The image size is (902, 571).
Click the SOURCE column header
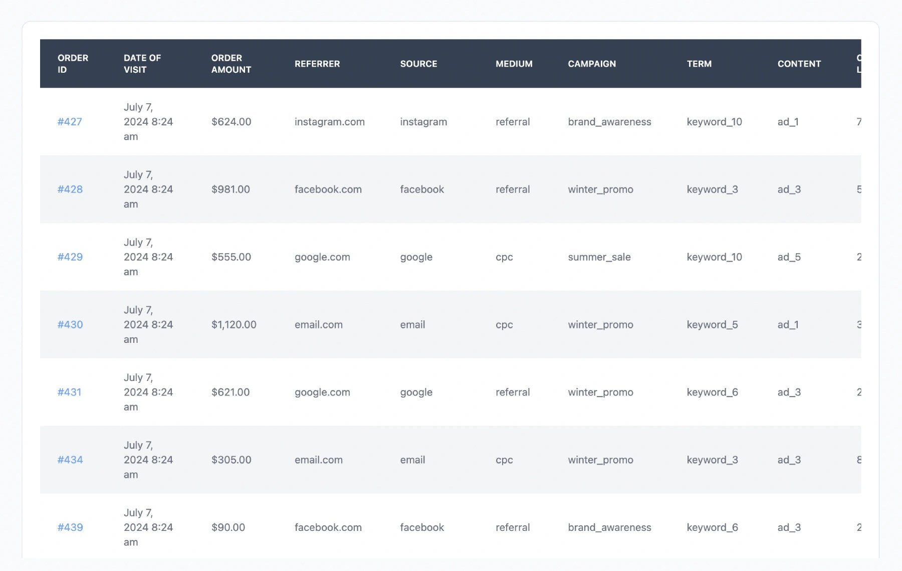pyautogui.click(x=418, y=64)
